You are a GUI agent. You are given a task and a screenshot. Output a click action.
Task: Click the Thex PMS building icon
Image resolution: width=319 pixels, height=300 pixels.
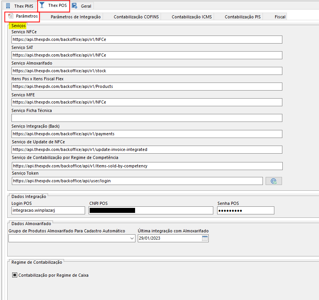8,6
